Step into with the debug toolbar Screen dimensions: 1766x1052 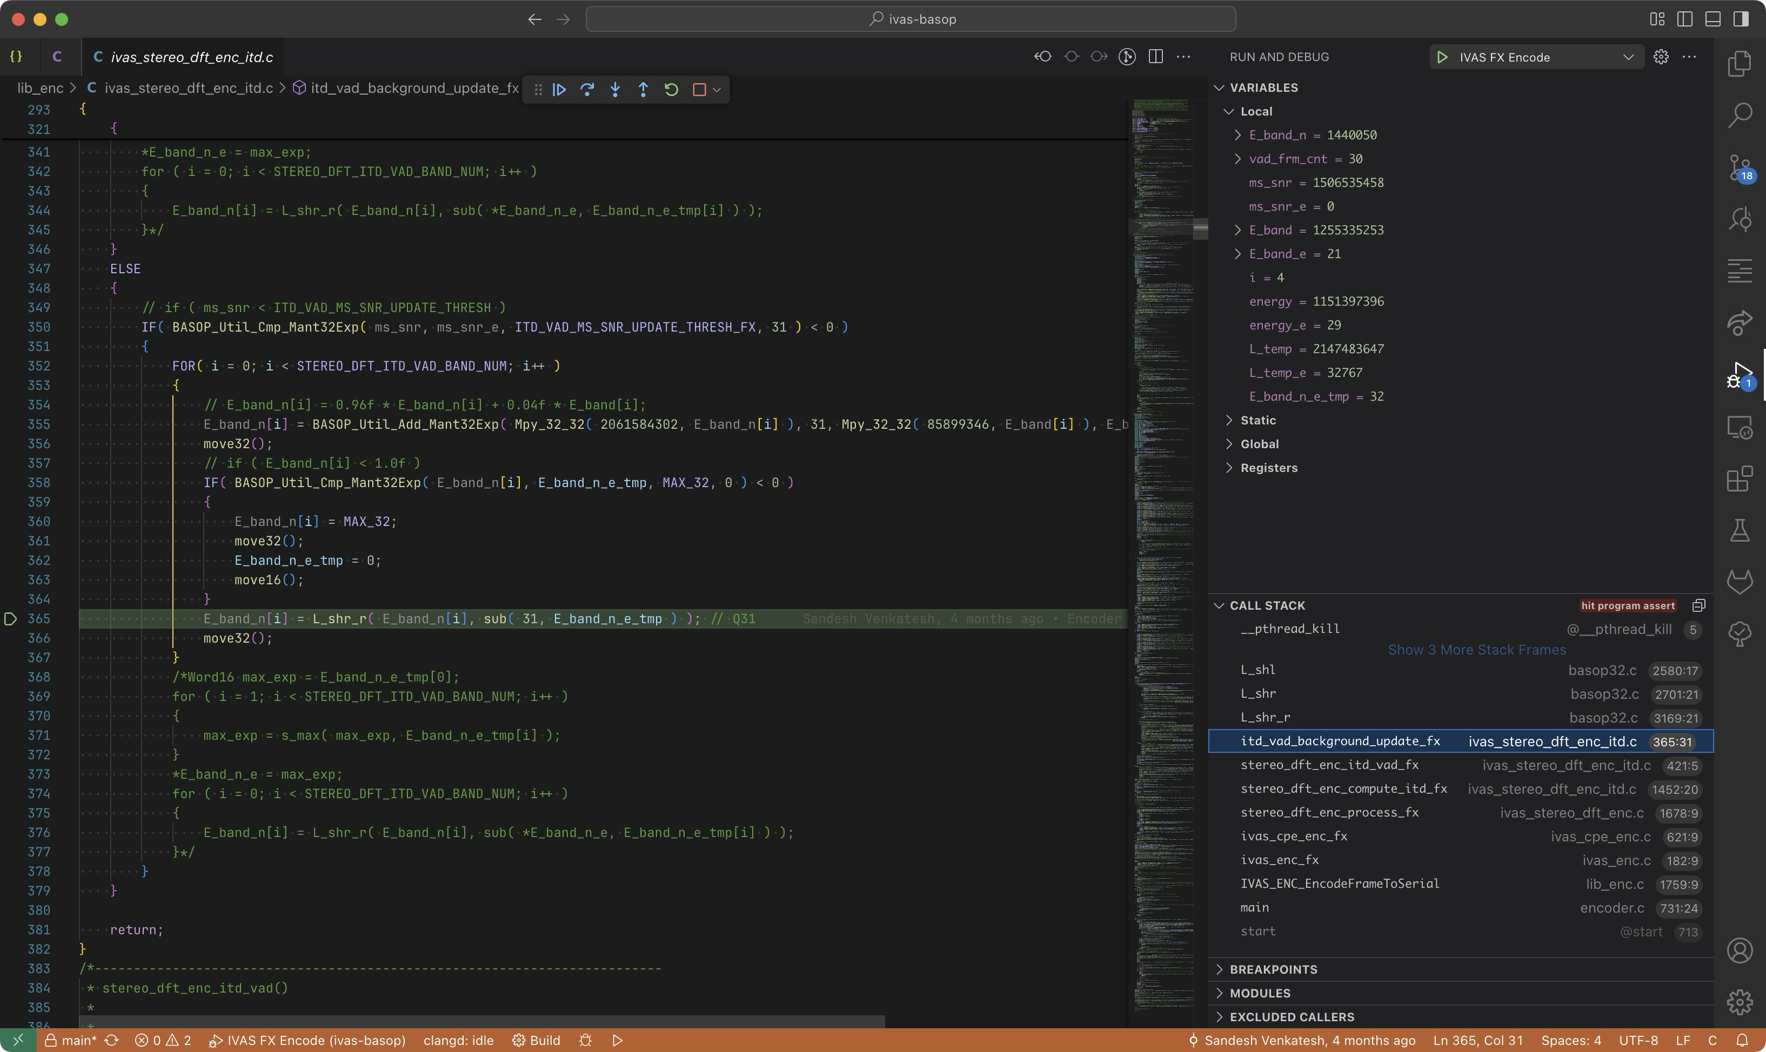(615, 89)
